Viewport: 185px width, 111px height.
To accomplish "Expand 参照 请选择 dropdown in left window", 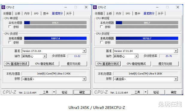I will click(84, 79).
